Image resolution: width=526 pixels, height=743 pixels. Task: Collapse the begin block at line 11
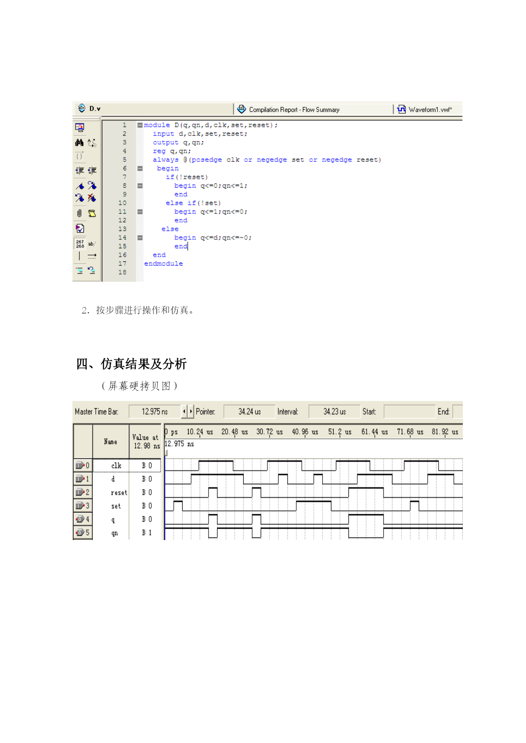pyautogui.click(x=139, y=211)
